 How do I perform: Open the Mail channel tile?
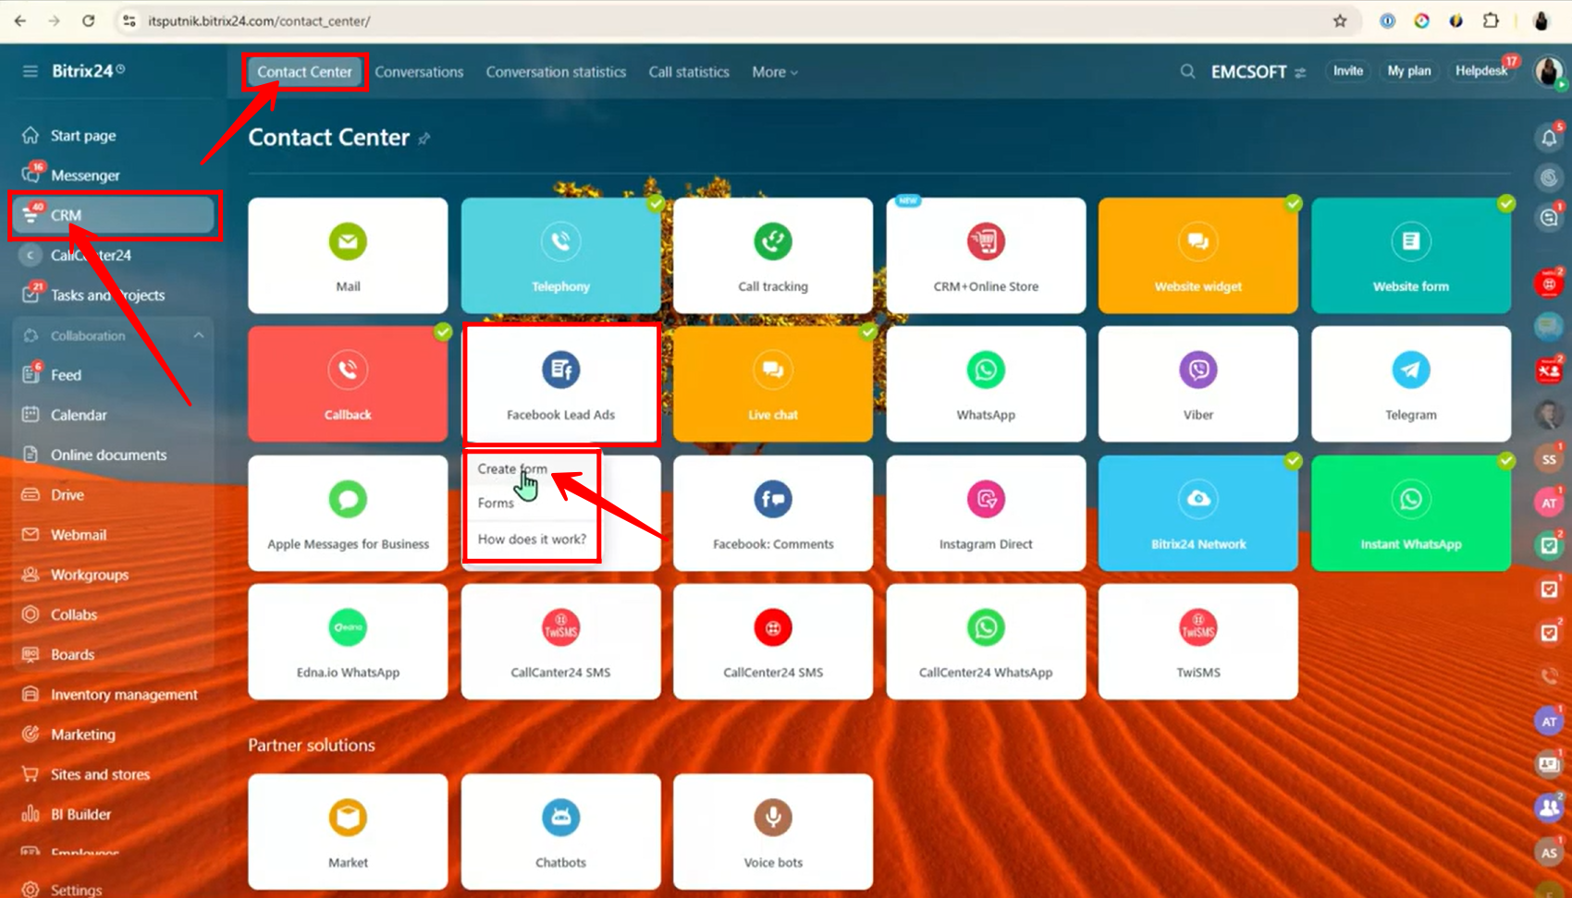click(x=348, y=256)
